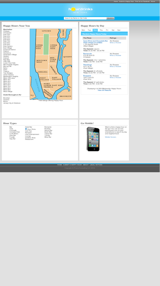Open Legal Notices in the footer

tap(96, 165)
